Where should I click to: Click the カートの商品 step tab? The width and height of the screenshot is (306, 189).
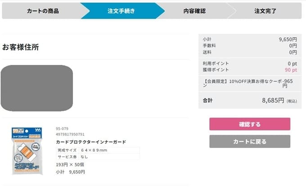42,11
